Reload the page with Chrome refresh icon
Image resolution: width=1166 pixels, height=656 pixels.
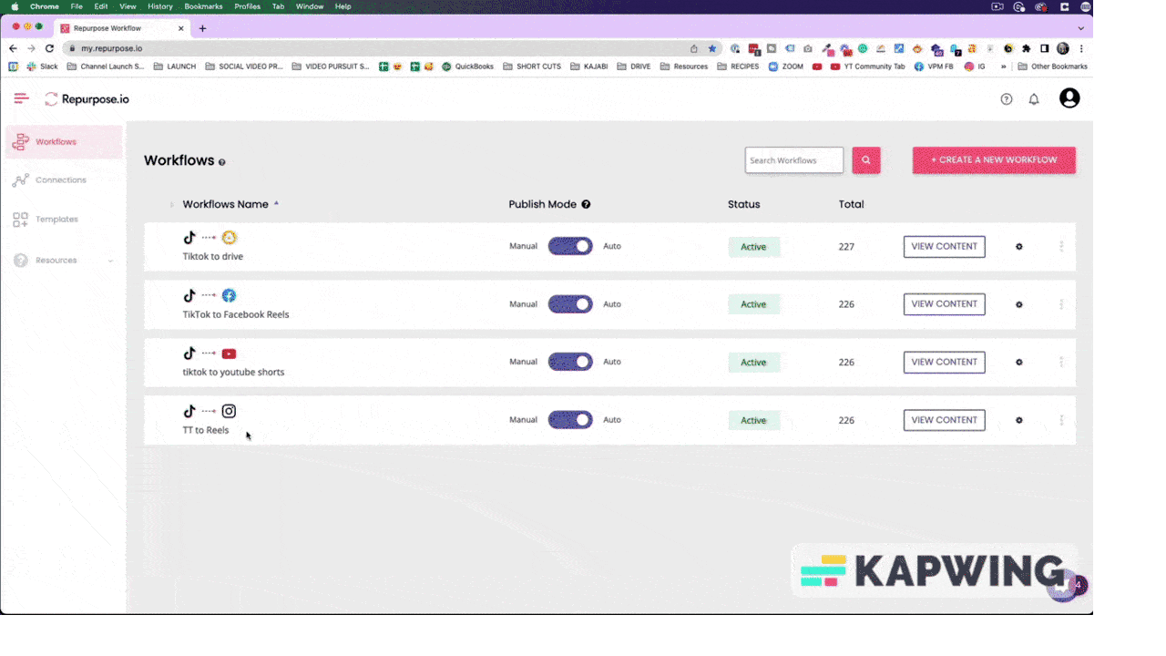(49, 48)
